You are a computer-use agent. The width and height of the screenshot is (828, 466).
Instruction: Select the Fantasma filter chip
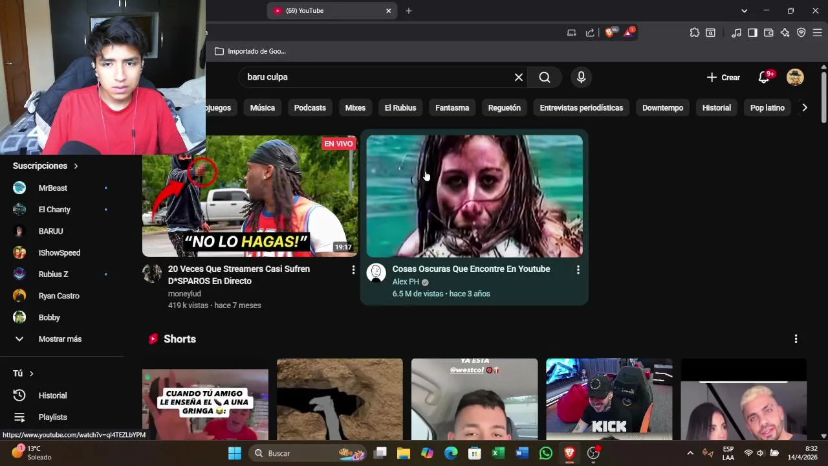click(x=452, y=108)
